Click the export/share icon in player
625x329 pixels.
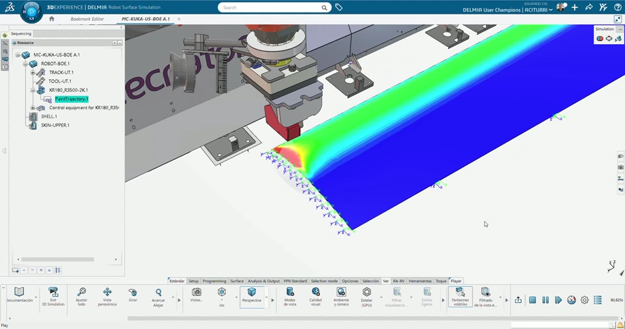[518, 300]
